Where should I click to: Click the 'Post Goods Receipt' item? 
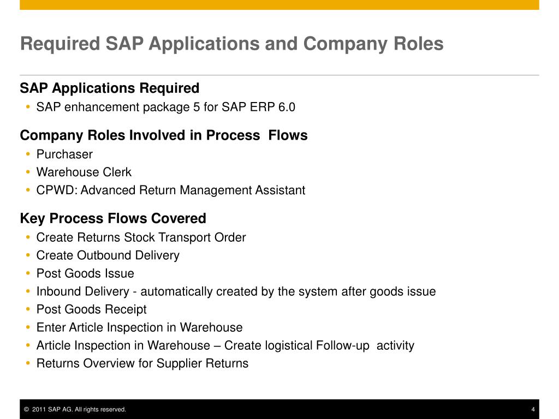[x=91, y=309]
